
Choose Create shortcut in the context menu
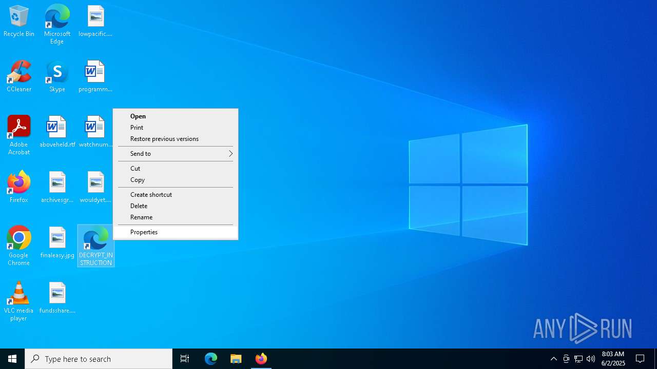[176, 195]
